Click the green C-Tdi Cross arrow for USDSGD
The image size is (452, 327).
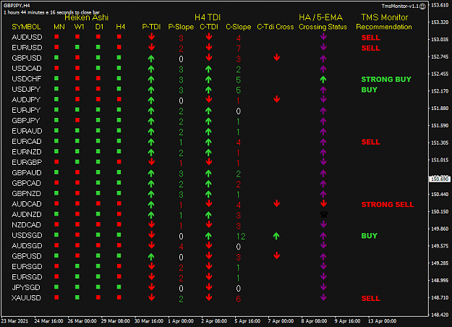(x=276, y=236)
